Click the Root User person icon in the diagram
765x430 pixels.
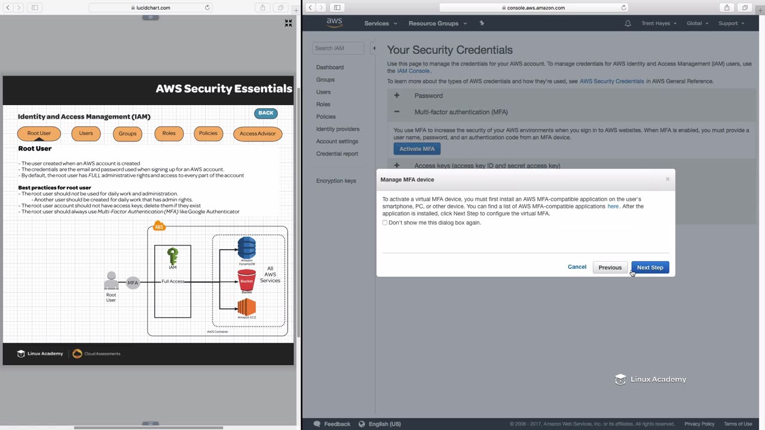(x=111, y=281)
